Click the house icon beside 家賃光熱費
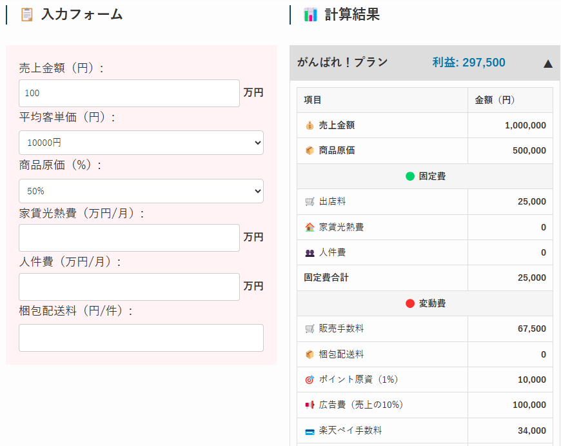The image size is (561, 446). pos(310,227)
